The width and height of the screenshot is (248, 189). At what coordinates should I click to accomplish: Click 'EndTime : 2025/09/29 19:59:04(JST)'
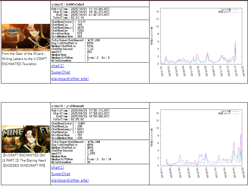click(x=83, y=116)
